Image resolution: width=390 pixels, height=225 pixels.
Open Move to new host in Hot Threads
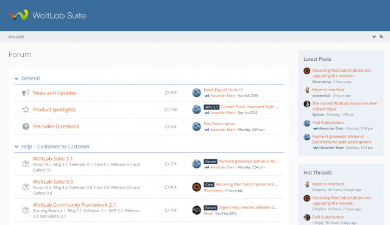(328, 184)
